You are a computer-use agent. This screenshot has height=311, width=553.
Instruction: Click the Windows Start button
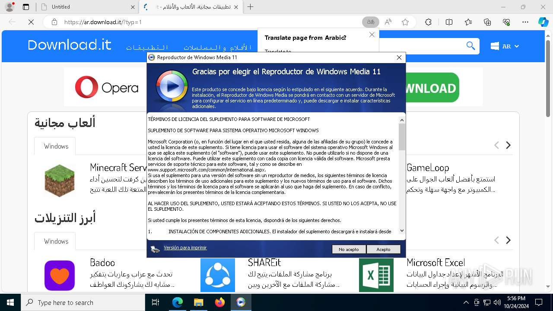click(10, 302)
